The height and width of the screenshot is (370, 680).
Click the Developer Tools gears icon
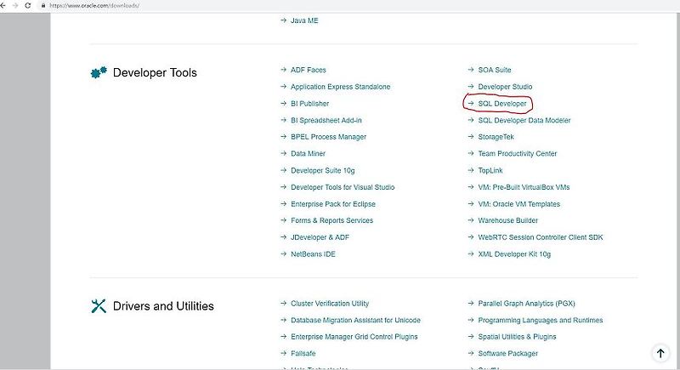click(99, 72)
